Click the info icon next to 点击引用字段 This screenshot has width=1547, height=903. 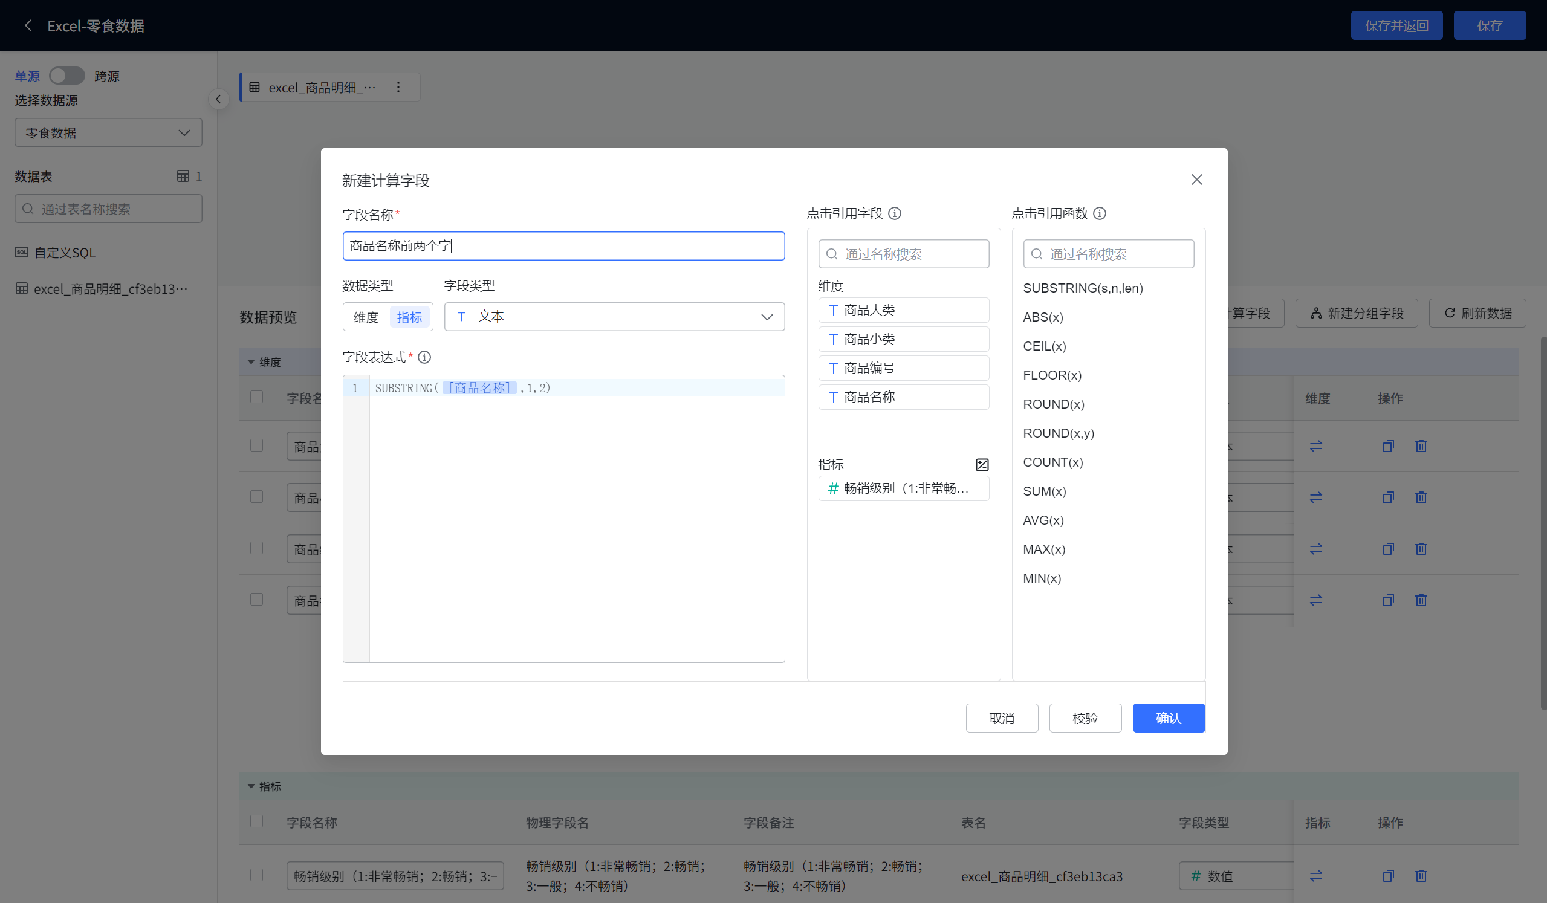coord(895,213)
